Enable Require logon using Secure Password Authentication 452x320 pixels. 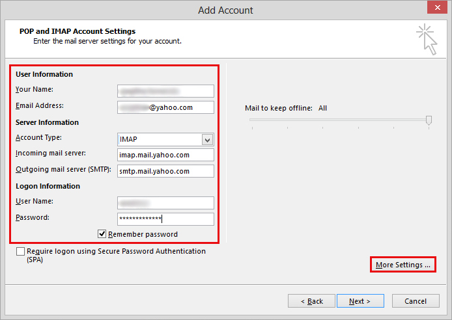coord(20,251)
